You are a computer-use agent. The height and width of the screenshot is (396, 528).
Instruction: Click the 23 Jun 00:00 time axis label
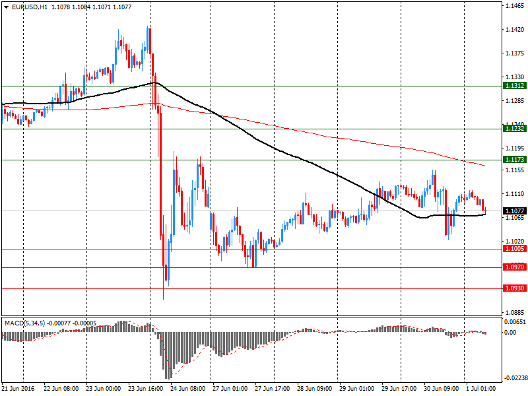coord(104,389)
